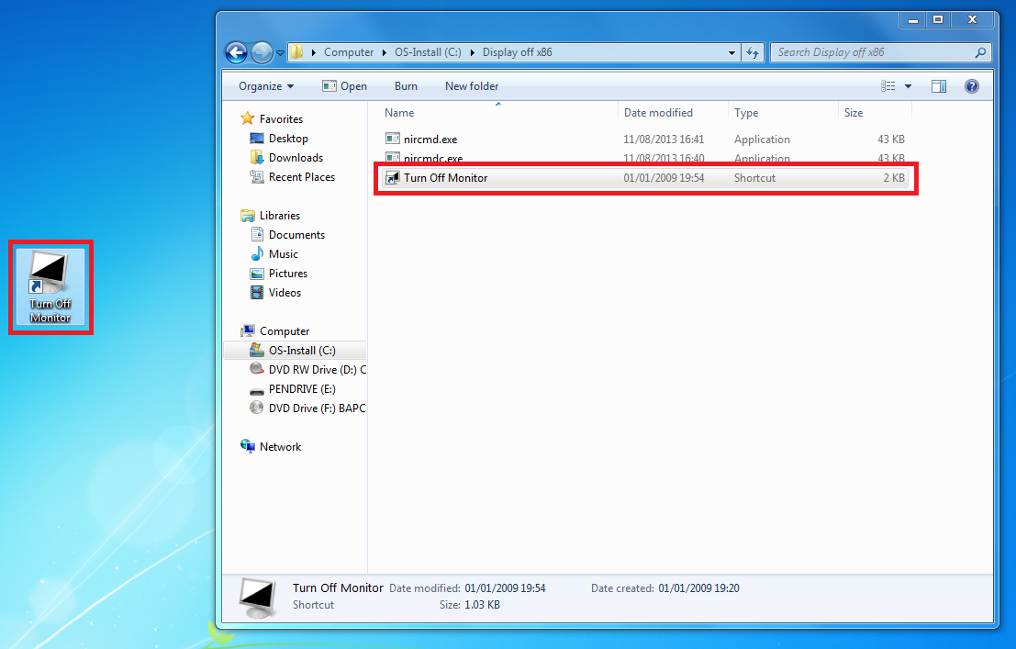Click the Burn toolbar button

tap(406, 85)
